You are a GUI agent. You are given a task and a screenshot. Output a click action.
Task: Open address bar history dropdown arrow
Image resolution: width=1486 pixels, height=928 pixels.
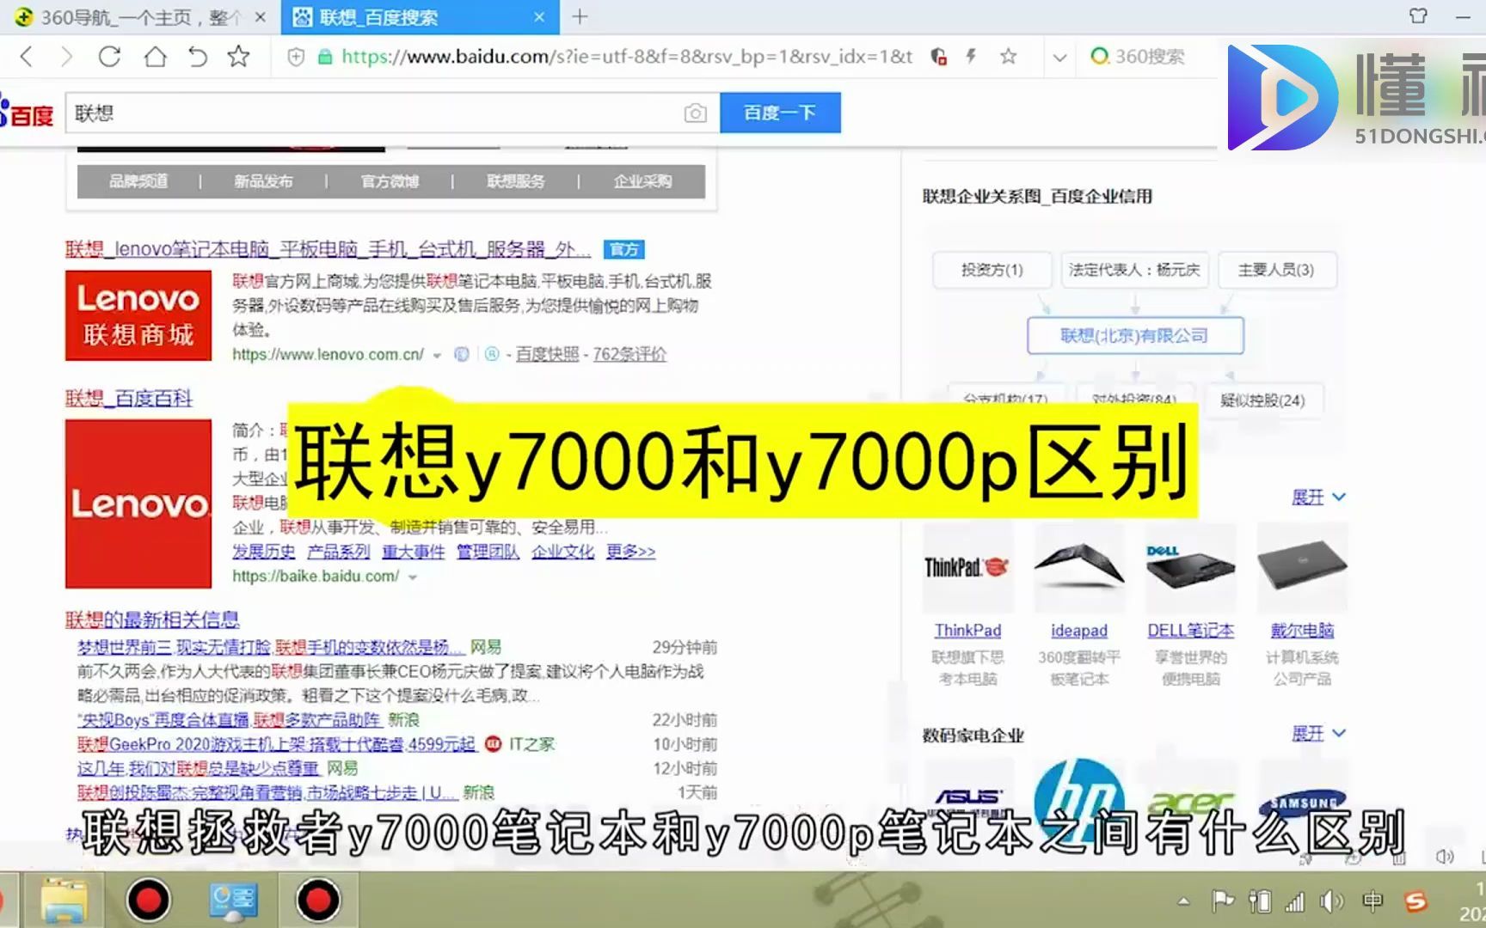click(x=1059, y=58)
